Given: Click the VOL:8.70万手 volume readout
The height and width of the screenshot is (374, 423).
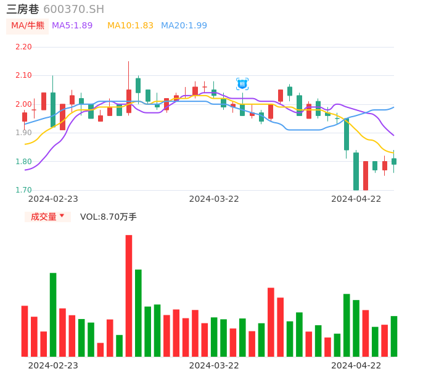Looking at the screenshot, I should click(x=109, y=217).
